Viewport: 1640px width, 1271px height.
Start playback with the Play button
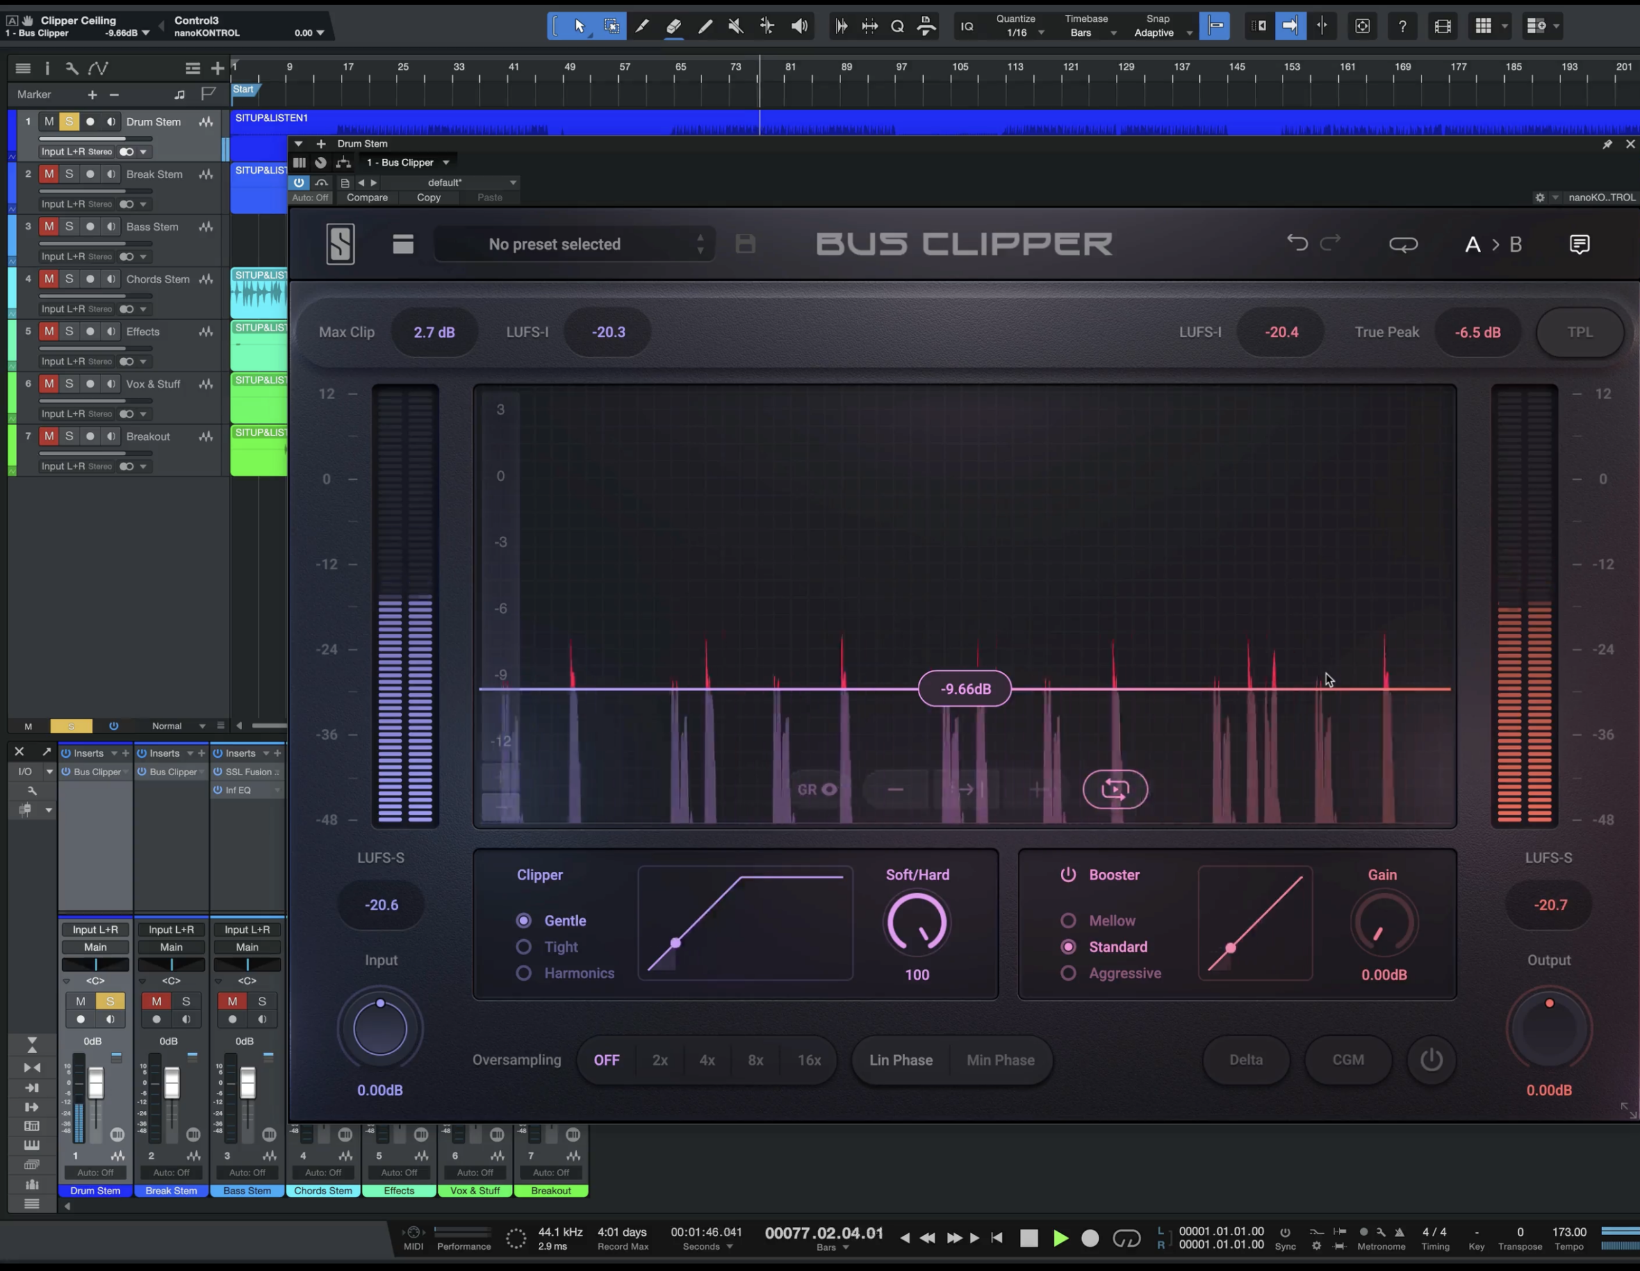(1060, 1238)
